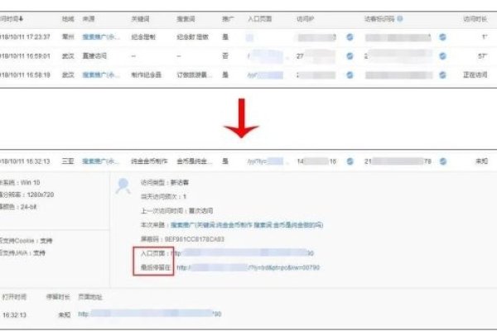Click the IP lookup icon in the 三亚 row
This screenshot has height=331, width=497.
coord(350,161)
